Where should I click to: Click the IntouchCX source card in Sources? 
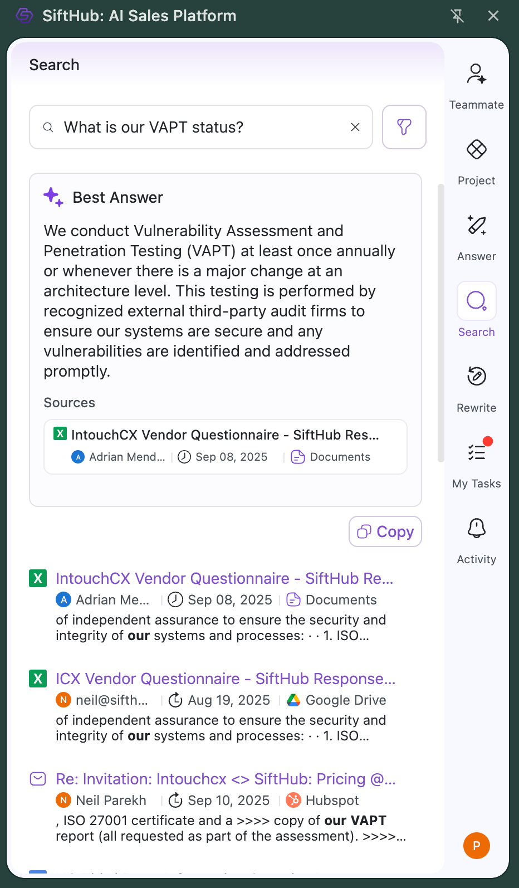[226, 446]
